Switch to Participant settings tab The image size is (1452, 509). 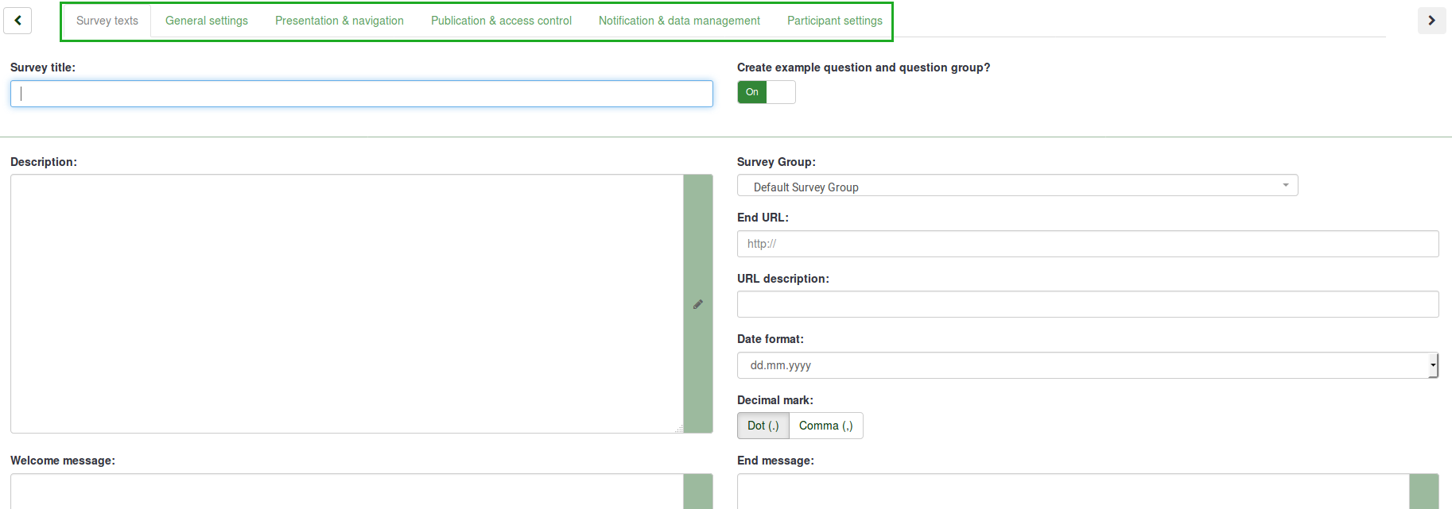point(834,21)
